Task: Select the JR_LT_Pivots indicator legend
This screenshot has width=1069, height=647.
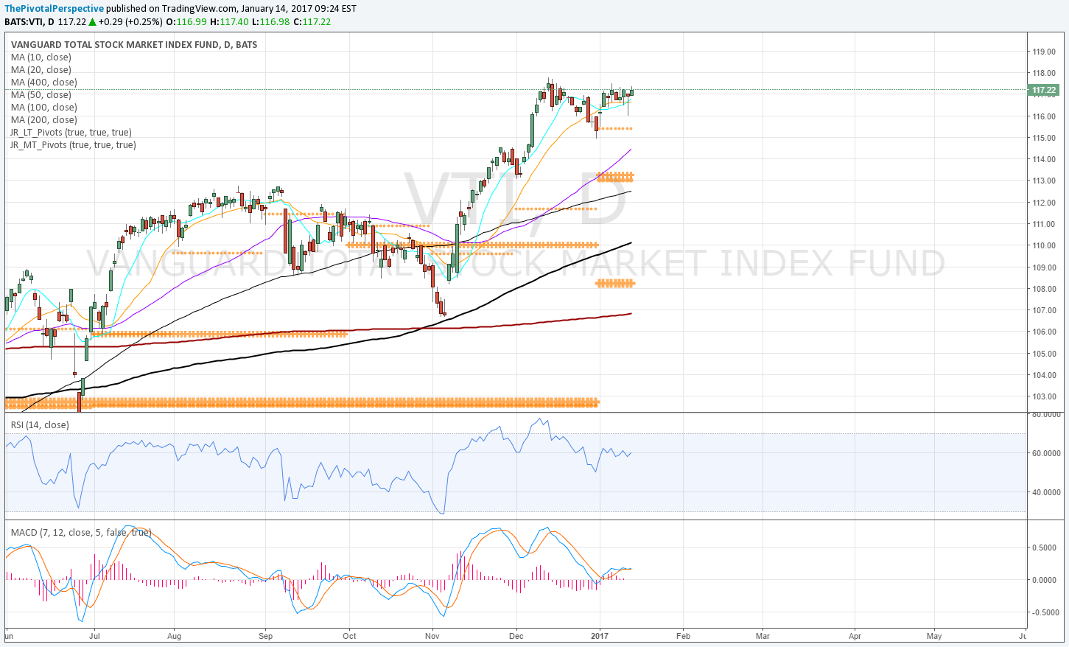Action: (x=71, y=133)
